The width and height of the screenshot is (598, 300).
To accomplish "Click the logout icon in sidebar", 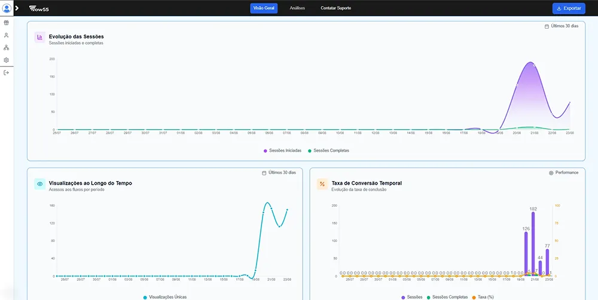I will pos(7,72).
